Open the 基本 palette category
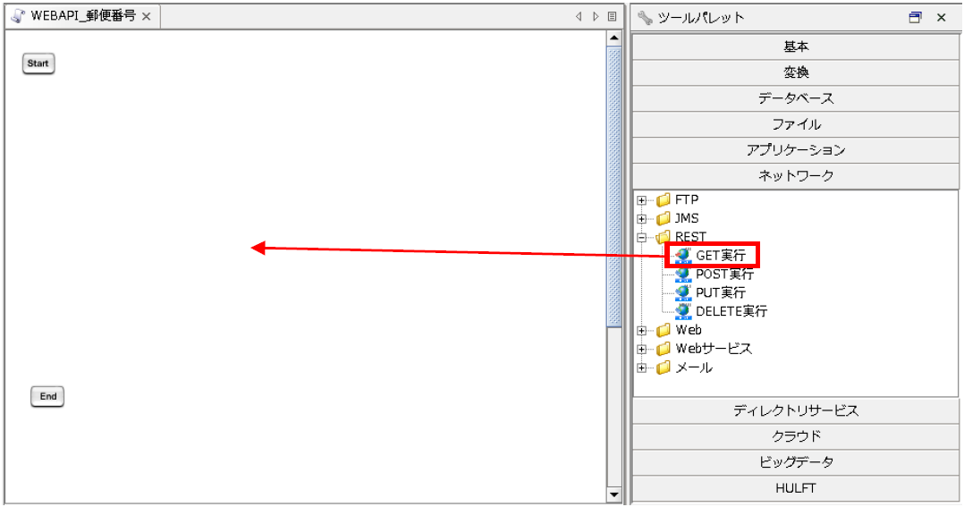 796,46
